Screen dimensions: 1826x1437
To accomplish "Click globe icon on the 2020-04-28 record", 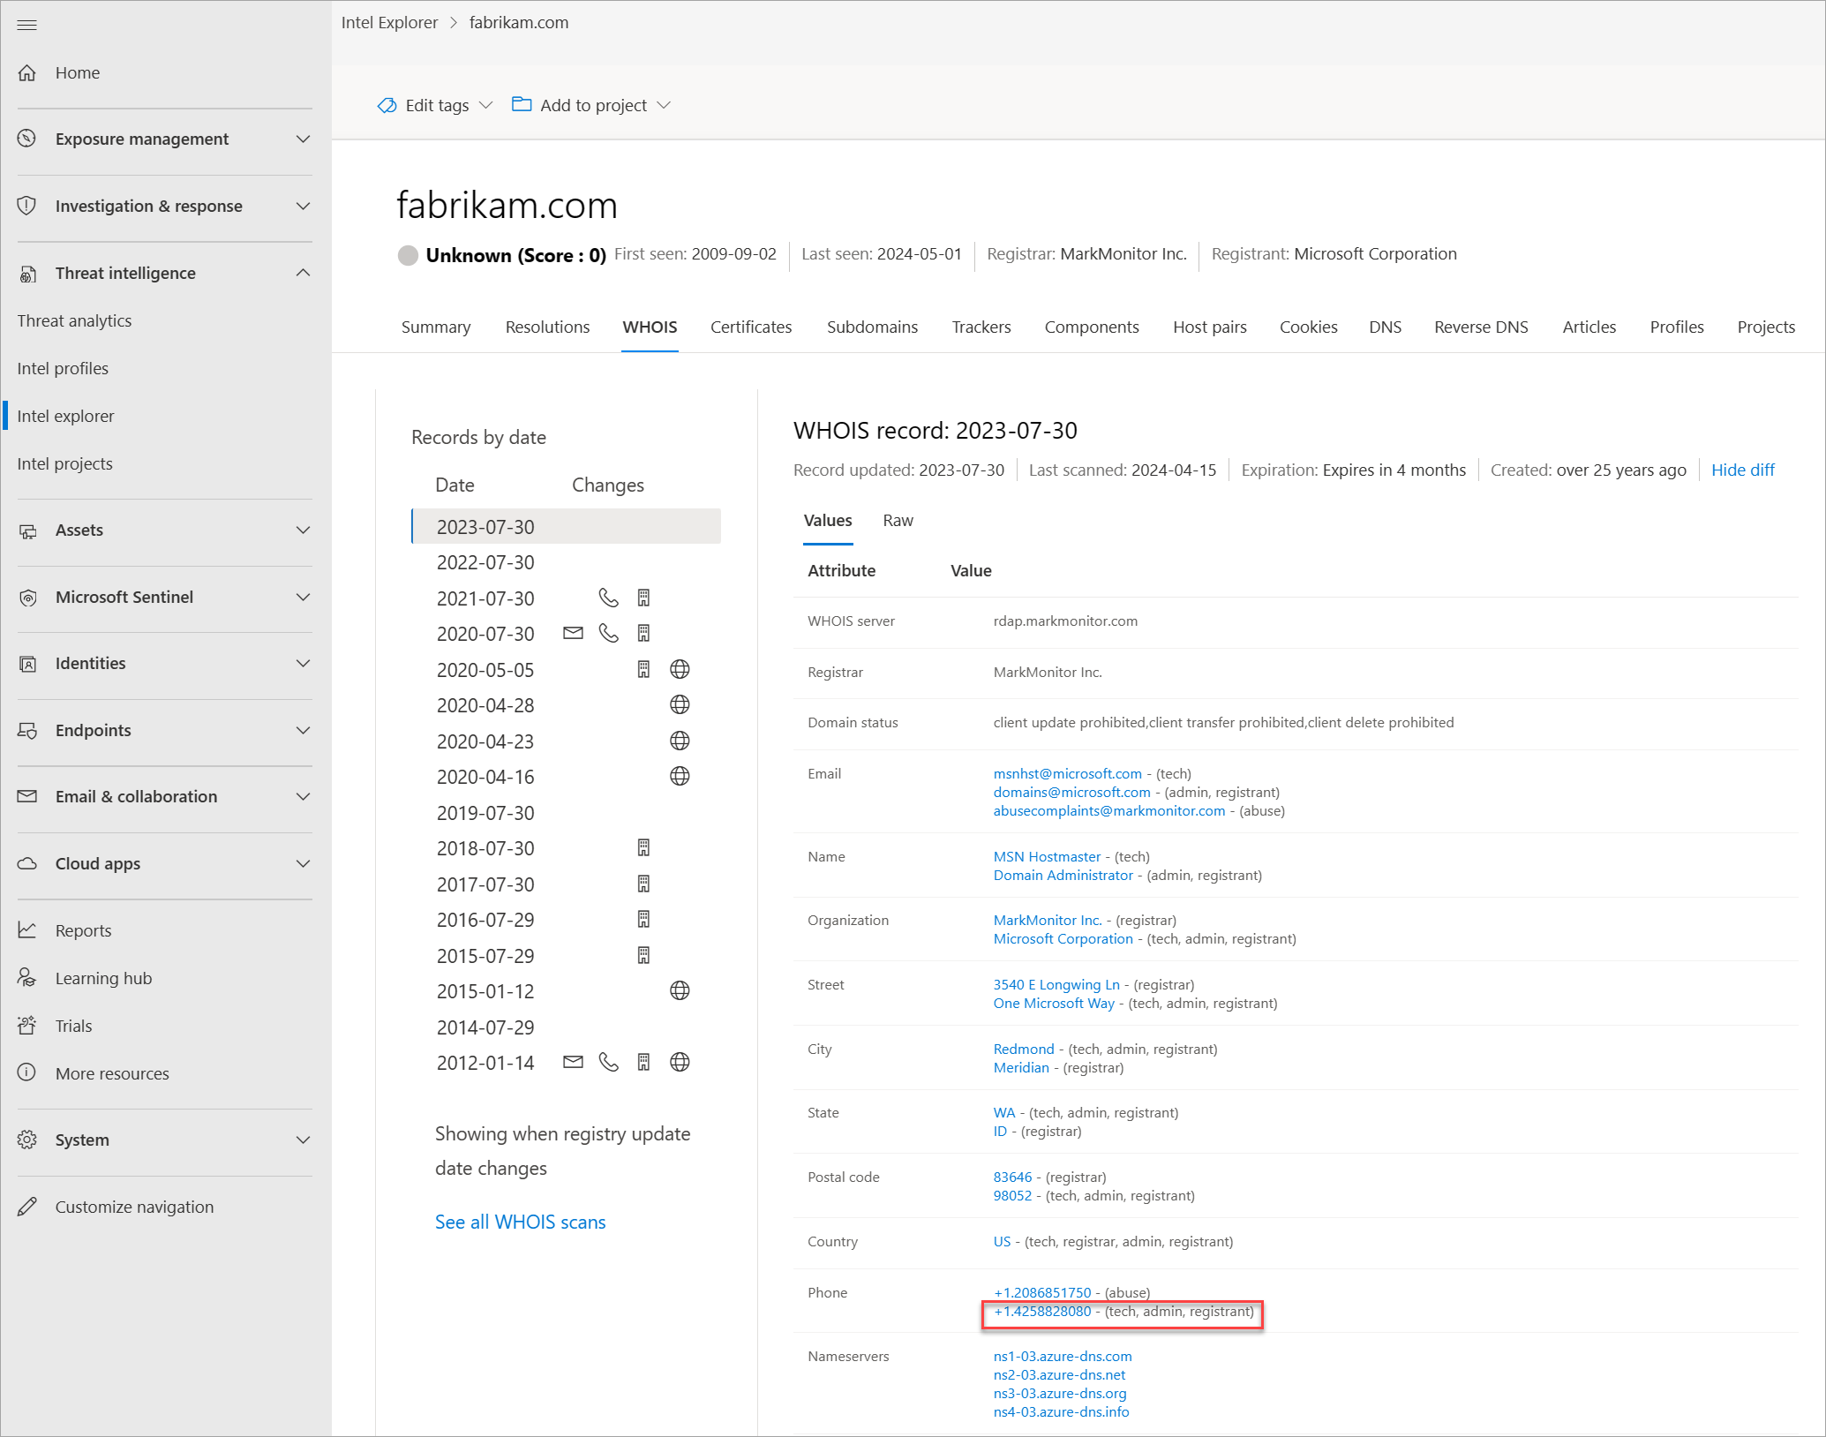I will click(680, 704).
